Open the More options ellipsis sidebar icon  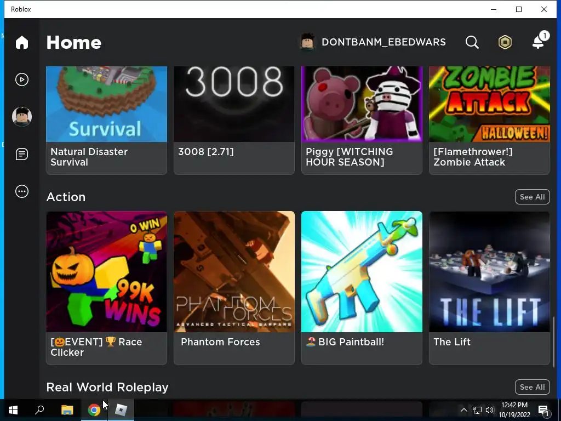tap(22, 191)
